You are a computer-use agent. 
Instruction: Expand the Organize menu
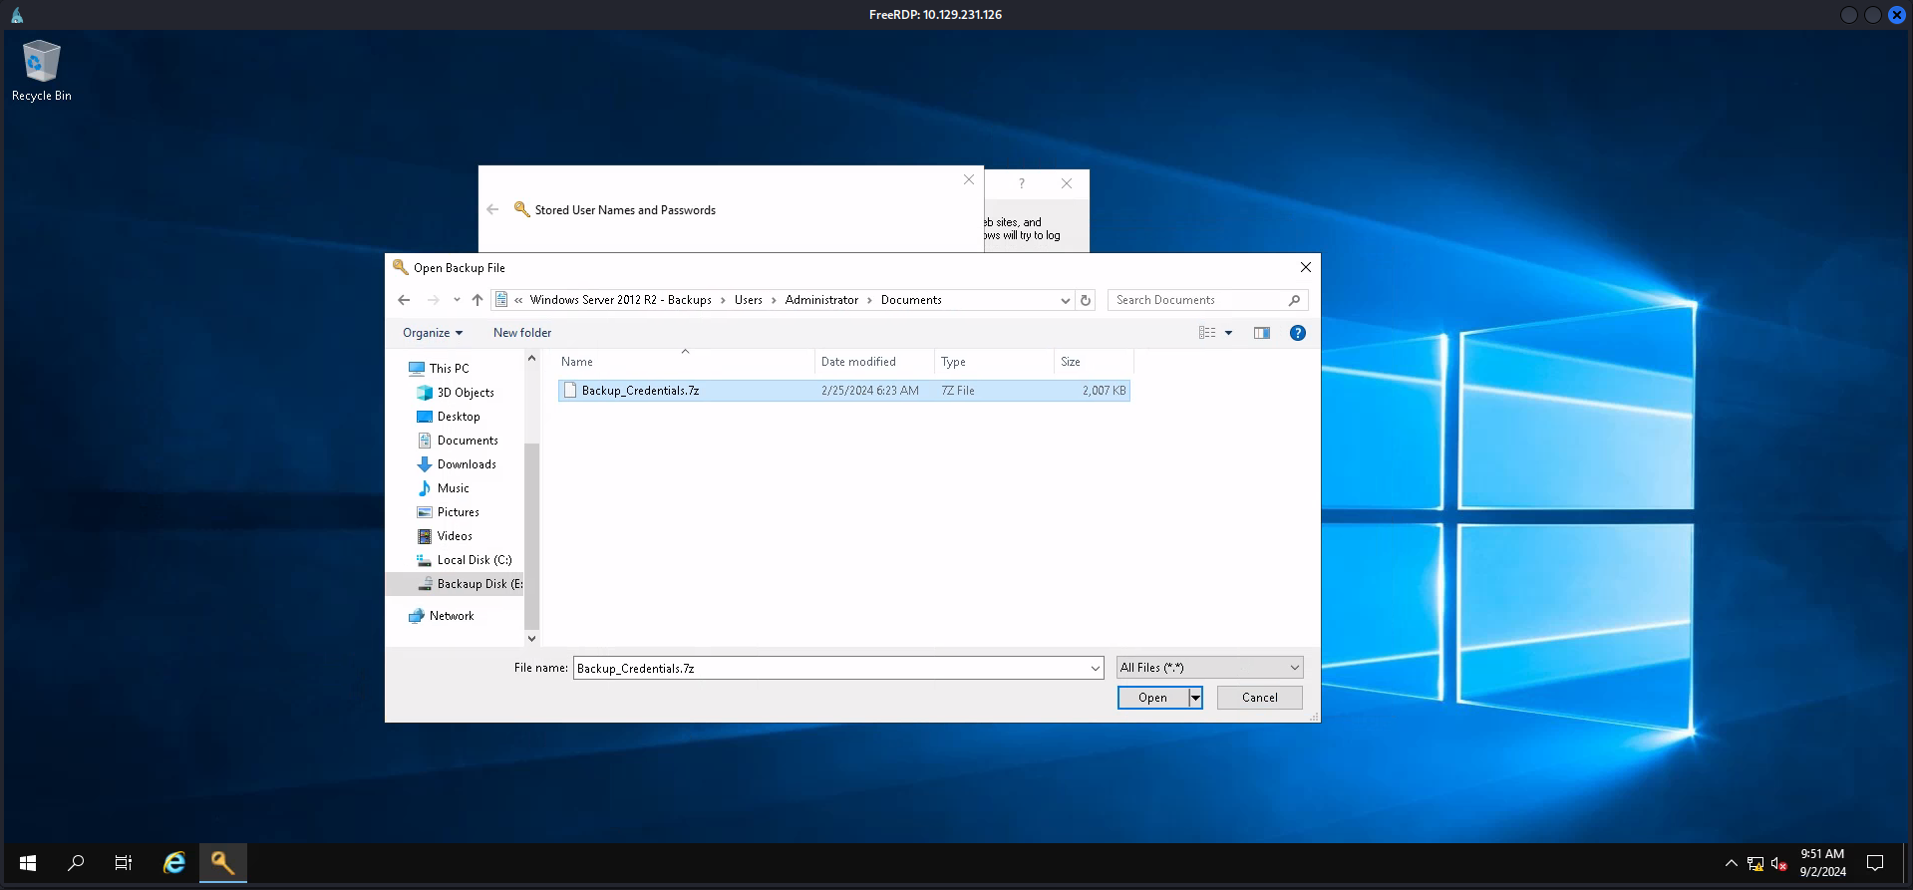432,333
